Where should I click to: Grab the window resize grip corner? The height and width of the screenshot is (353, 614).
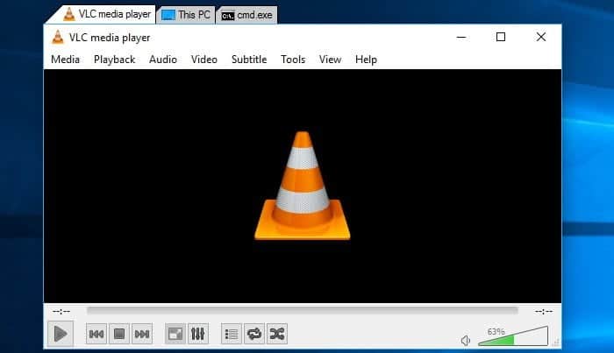point(556,342)
